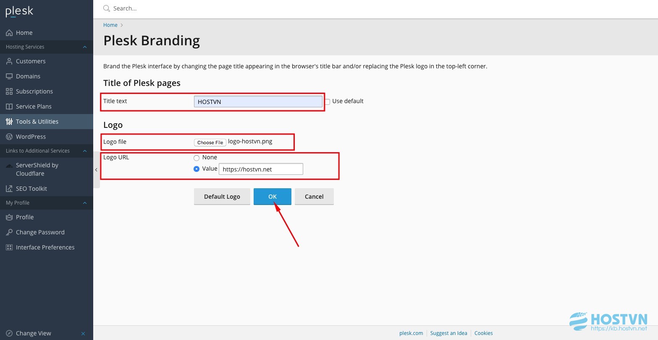Screen dimensions: 658x340
Task: Click the Plesk logo
Action: (19, 11)
